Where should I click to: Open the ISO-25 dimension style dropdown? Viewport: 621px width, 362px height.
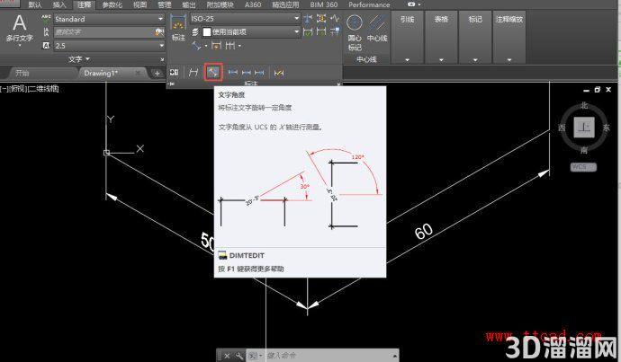pyautogui.click(x=297, y=18)
